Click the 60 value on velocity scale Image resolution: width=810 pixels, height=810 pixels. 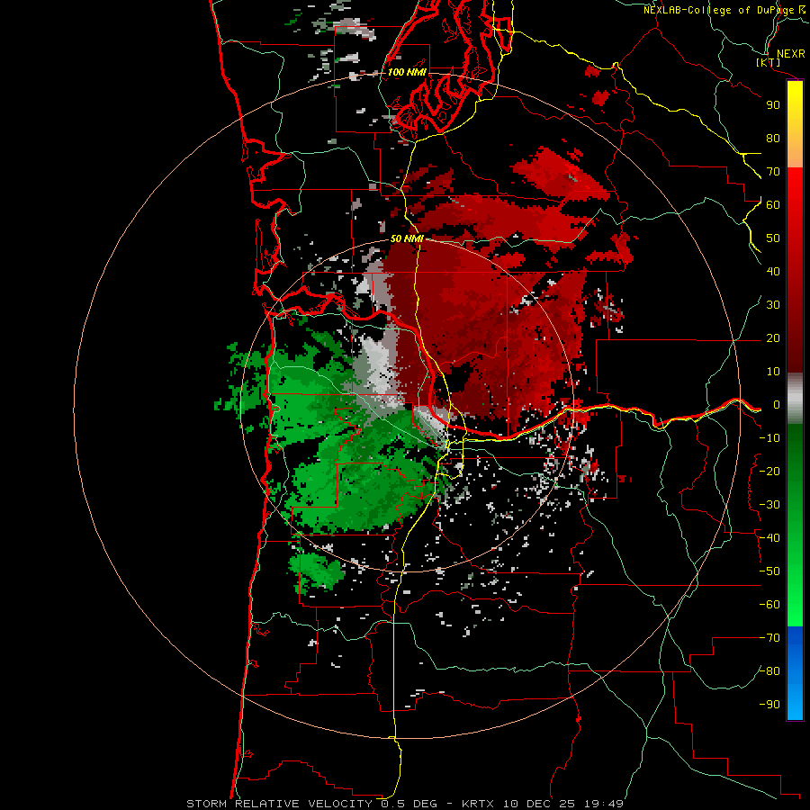(x=773, y=204)
